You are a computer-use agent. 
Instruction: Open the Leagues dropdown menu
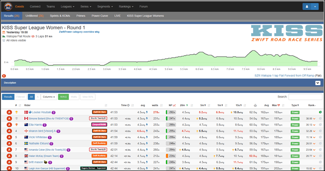(68, 6)
